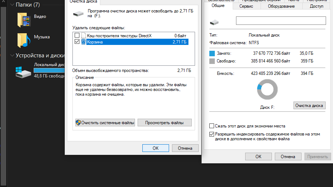Click Очистка диска in the Properties window
The height and width of the screenshot is (187, 333).
[x=309, y=106]
